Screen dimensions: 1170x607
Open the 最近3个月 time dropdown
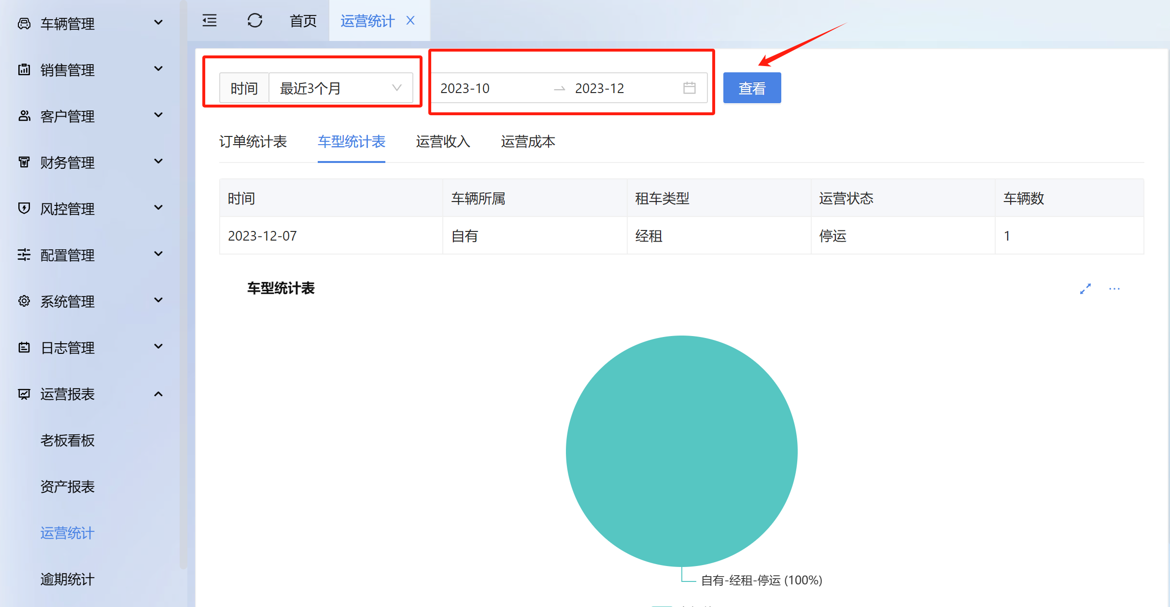340,88
